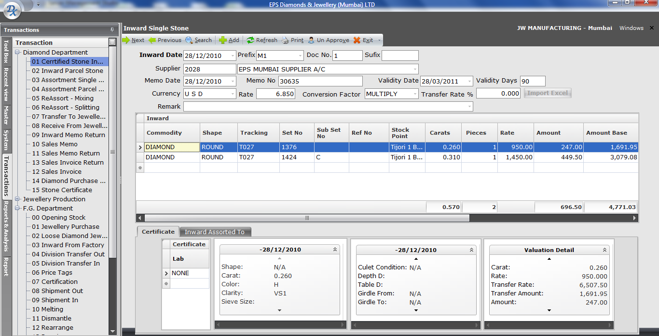659x336 pixels.
Task: Click the Next record arrow icon
Action: tap(126, 40)
